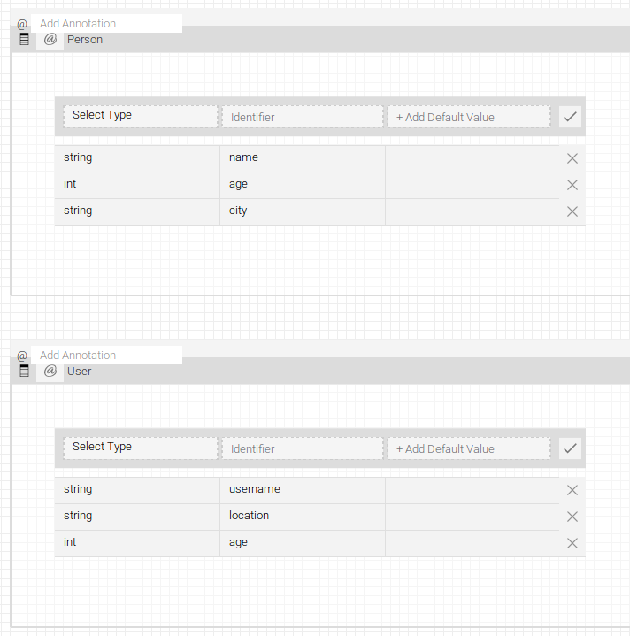Click int type of User age field
This screenshot has width=630, height=636.
(x=137, y=543)
